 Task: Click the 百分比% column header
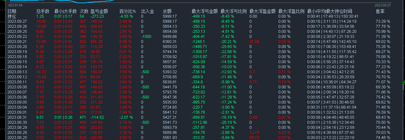[128, 11]
